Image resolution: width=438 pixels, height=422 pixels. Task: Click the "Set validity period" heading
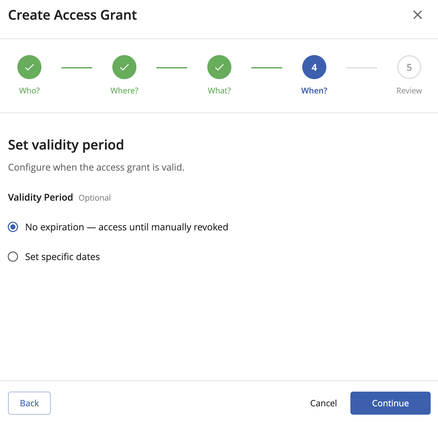(66, 145)
